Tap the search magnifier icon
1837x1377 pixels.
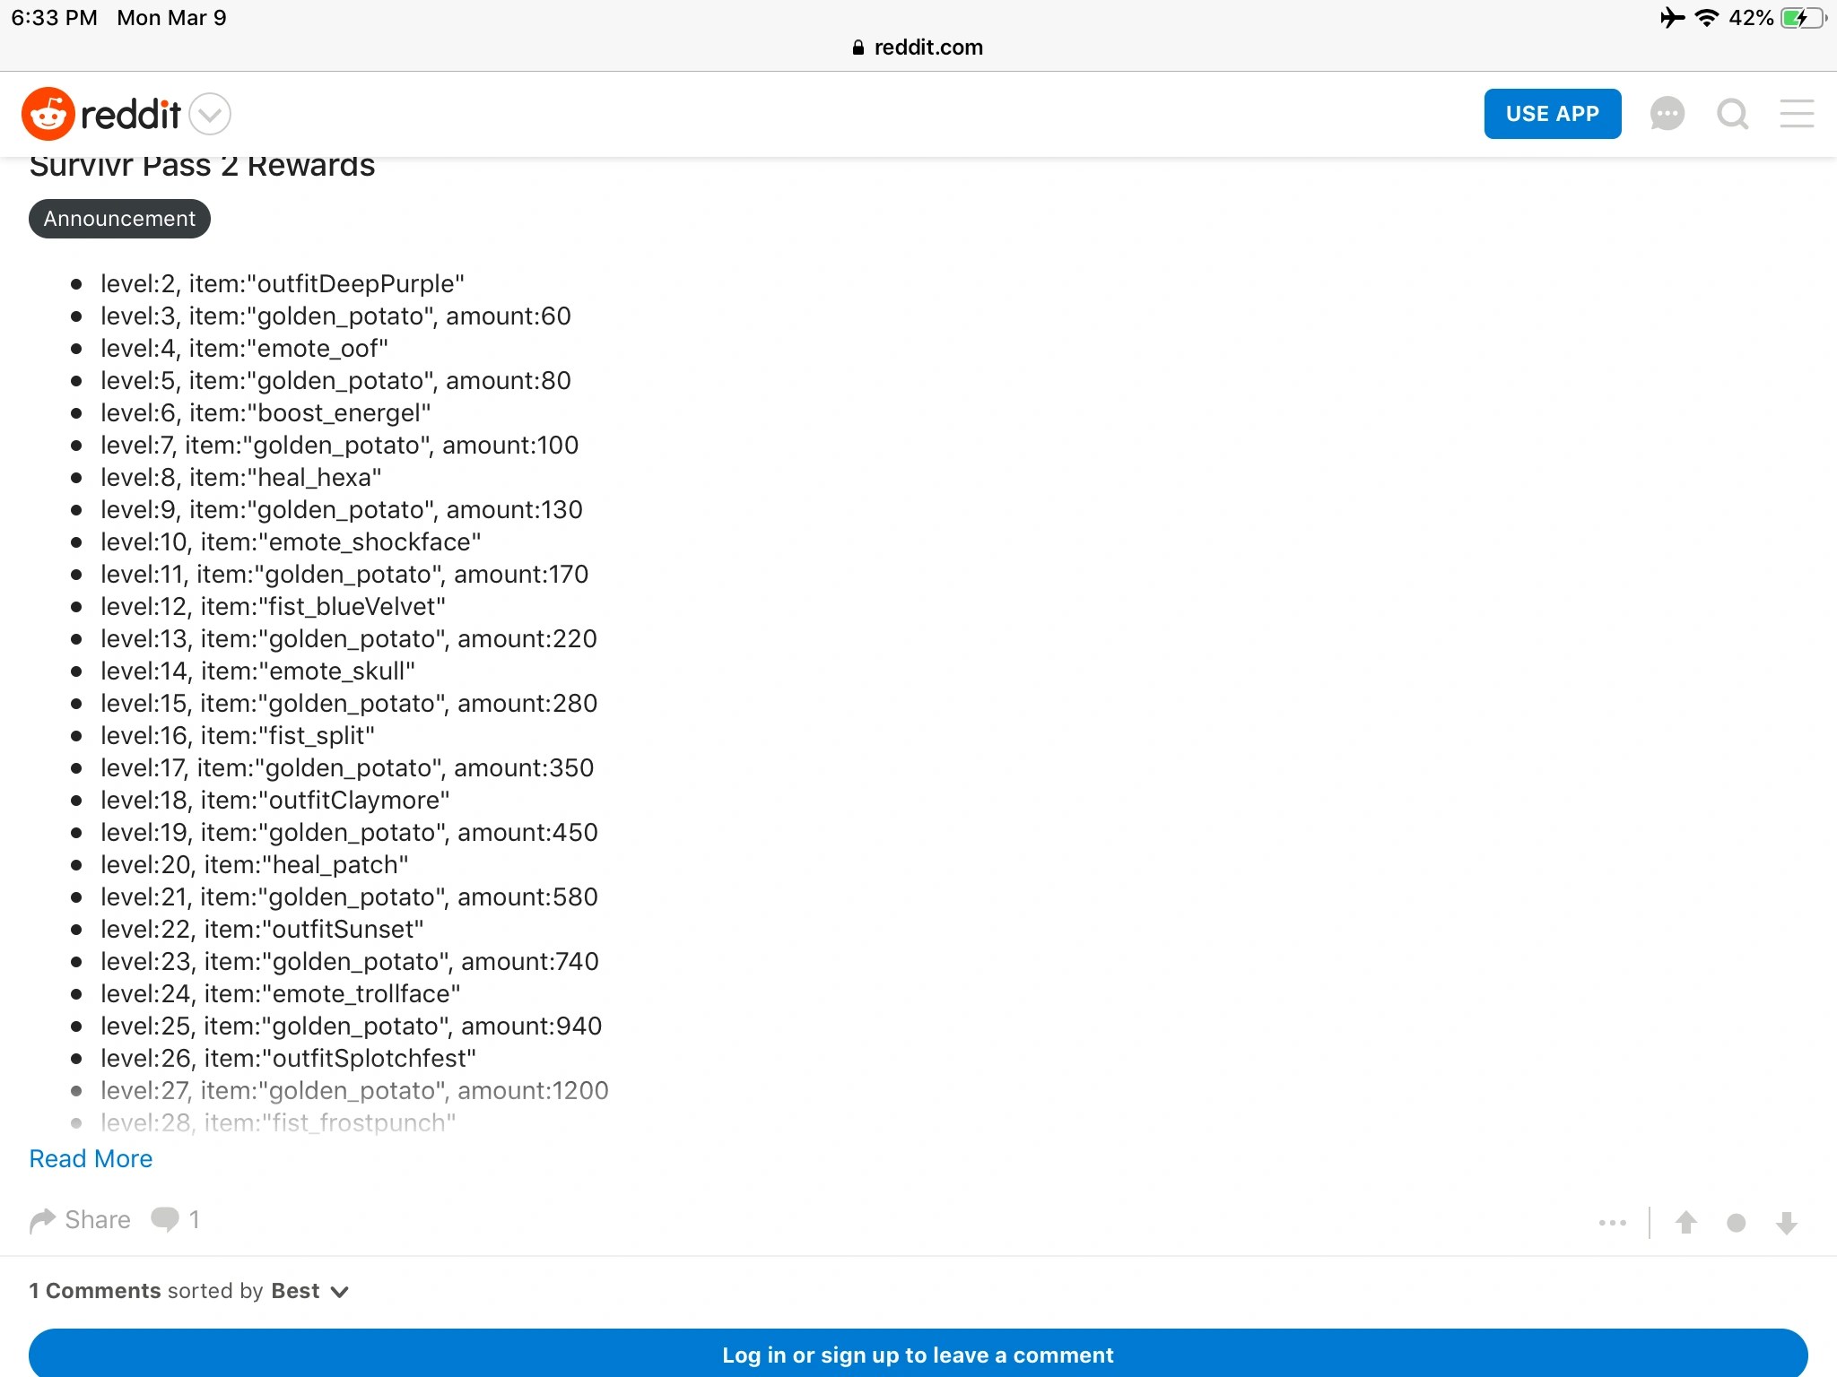point(1732,115)
